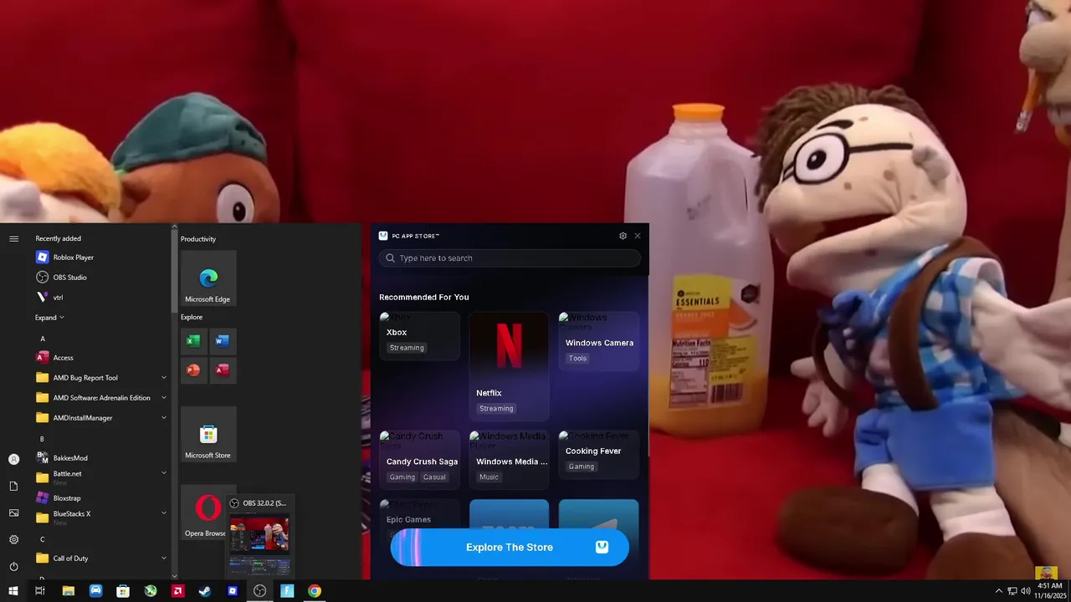Switch to OBS Studio on the taskbar
The height and width of the screenshot is (602, 1071).
[x=260, y=591]
